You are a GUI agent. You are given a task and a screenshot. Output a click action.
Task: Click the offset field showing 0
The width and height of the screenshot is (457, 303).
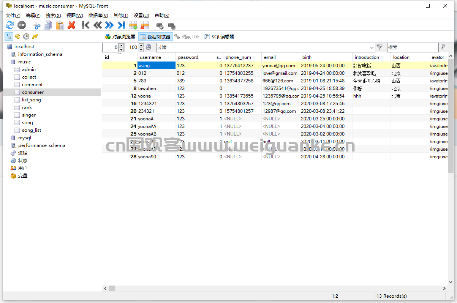[111, 47]
